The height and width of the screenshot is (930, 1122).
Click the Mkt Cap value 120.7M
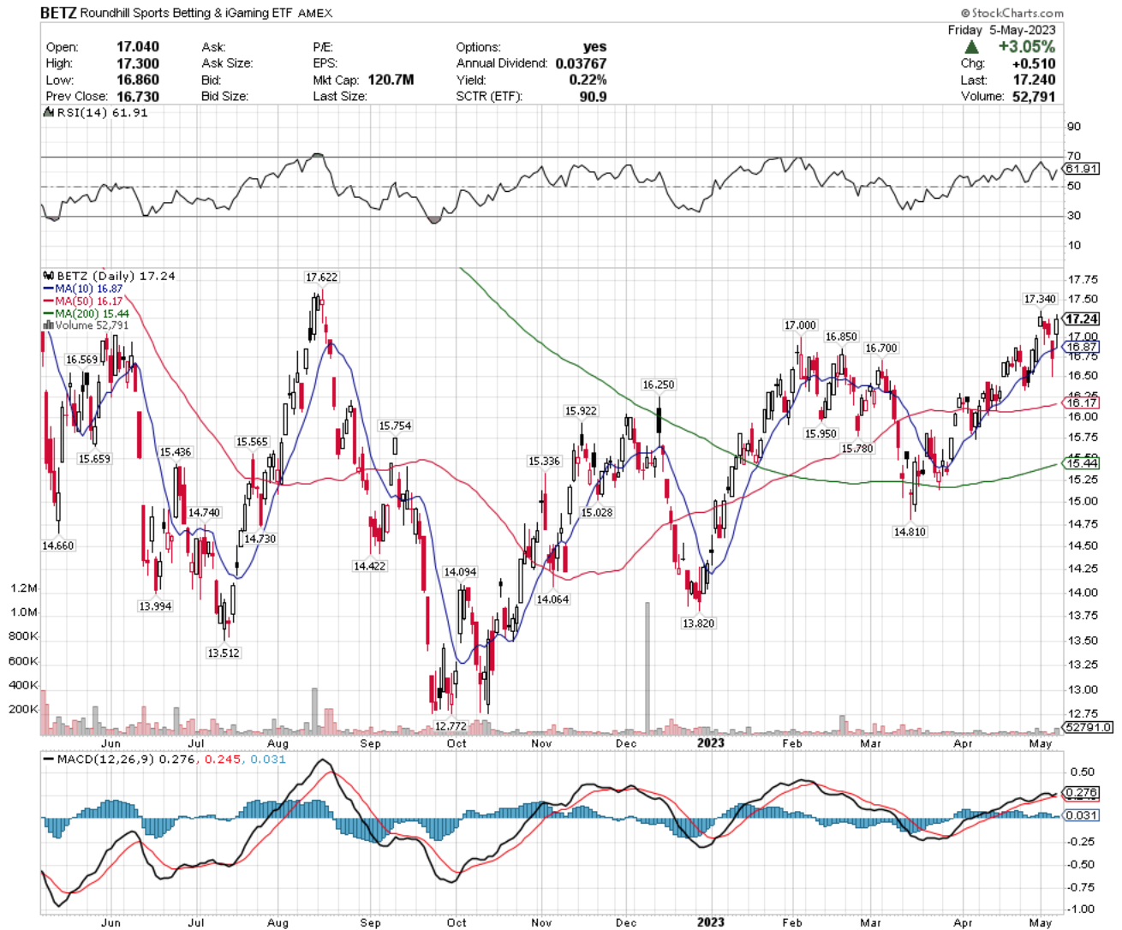tap(391, 80)
